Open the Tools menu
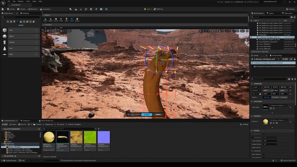 point(28,1)
